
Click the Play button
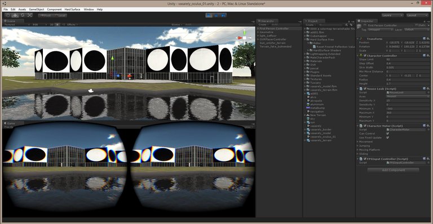[x=209, y=15]
